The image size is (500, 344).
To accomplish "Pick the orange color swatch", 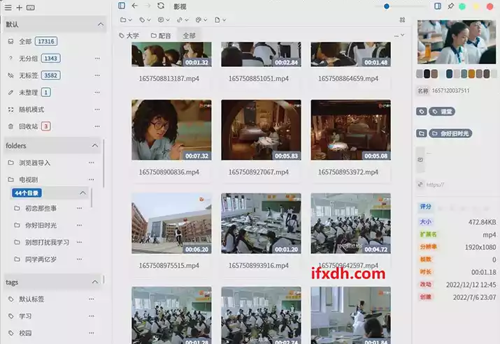I will (x=471, y=74).
